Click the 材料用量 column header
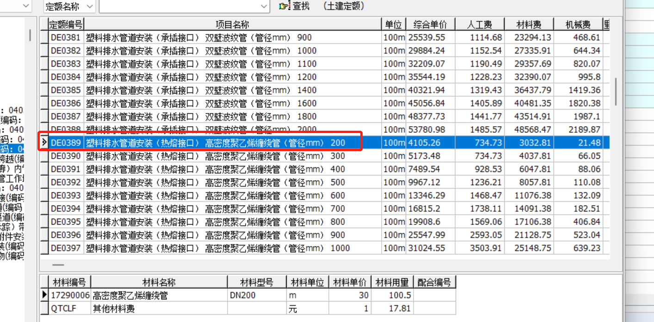654x322 pixels. point(392,282)
